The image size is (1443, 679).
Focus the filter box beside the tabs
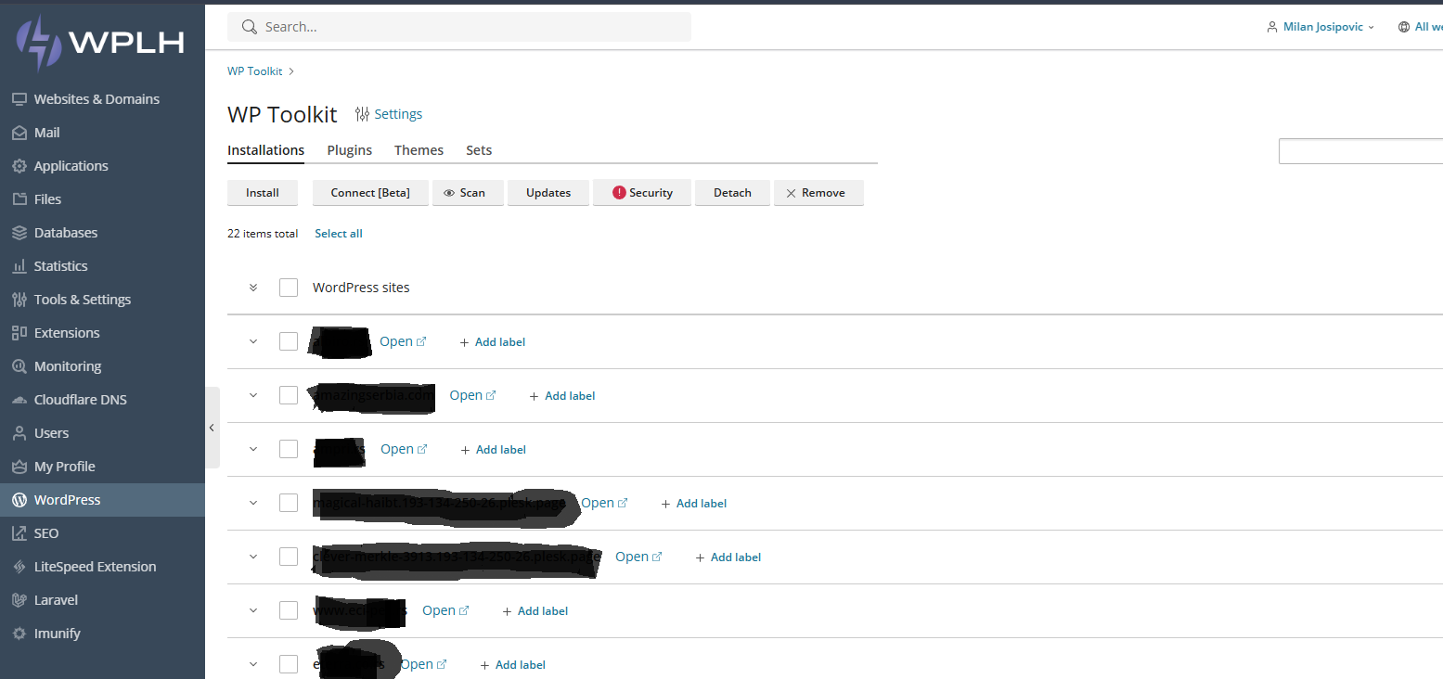coord(1360,151)
